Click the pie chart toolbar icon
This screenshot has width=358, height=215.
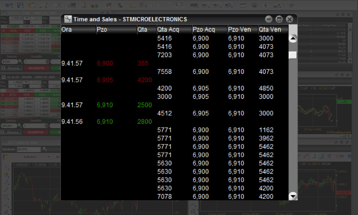coord(95,5)
